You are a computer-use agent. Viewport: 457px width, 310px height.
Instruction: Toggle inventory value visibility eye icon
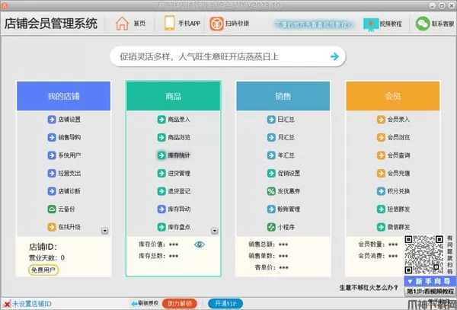click(x=199, y=244)
